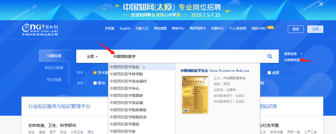Open 我的CNKI menu
Image resolution: width=336 pixels, height=134 pixels.
tap(259, 28)
